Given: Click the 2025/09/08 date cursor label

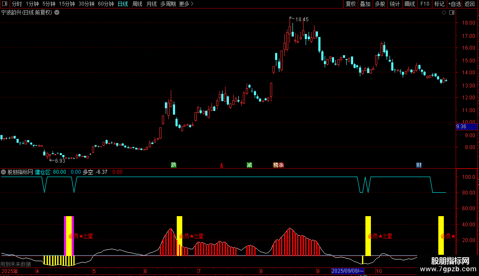Looking at the screenshot, I should pyautogui.click(x=348, y=271).
